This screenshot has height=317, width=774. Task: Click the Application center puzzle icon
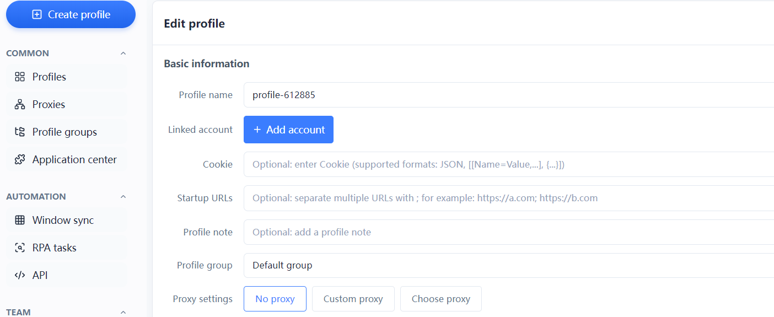click(x=20, y=159)
